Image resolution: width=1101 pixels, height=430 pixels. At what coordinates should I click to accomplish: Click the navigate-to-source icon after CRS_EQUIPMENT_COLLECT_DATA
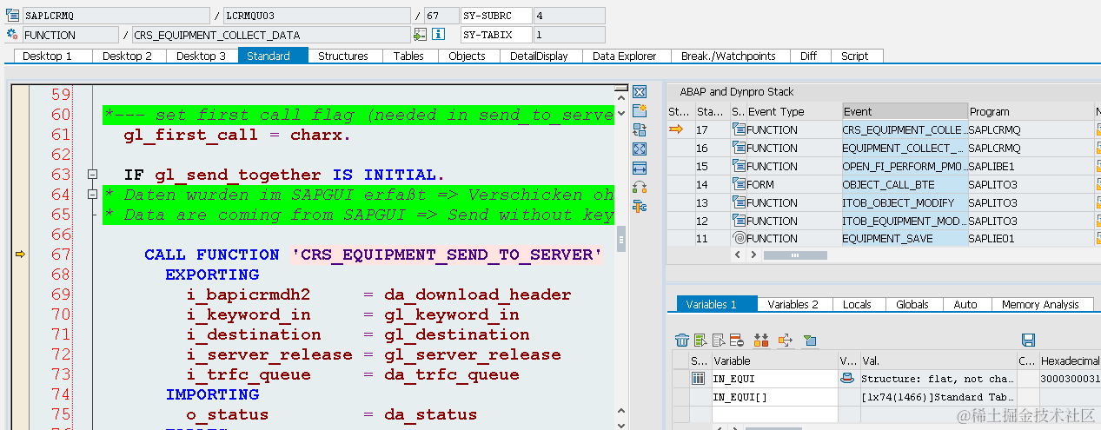[421, 35]
